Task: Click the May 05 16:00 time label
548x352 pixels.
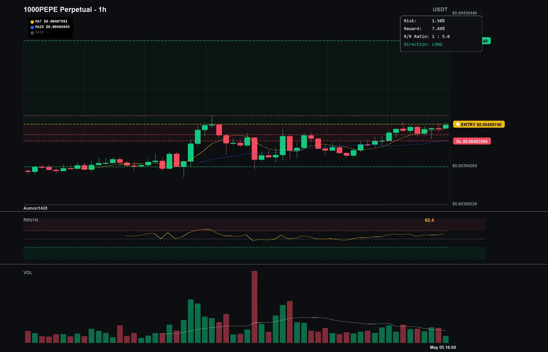Action: [443, 347]
